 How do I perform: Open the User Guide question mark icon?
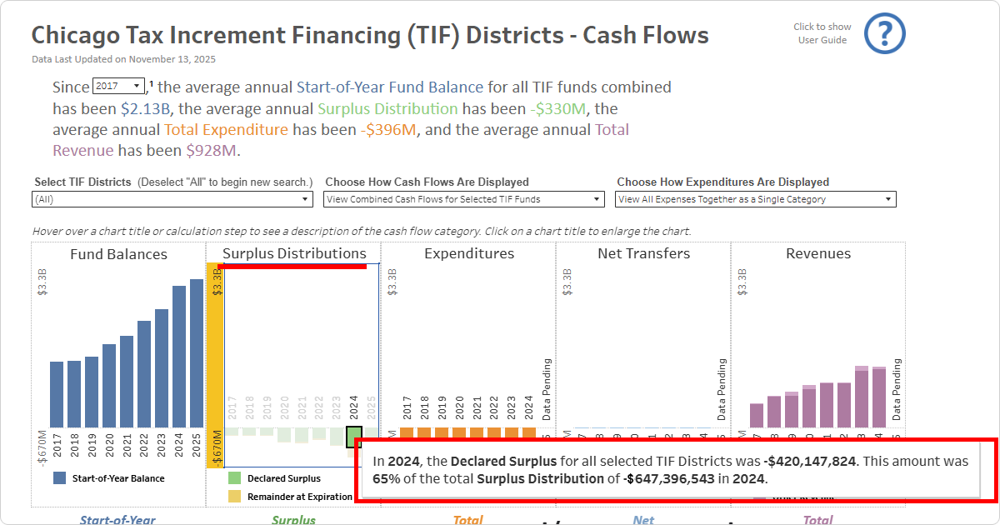coord(884,33)
